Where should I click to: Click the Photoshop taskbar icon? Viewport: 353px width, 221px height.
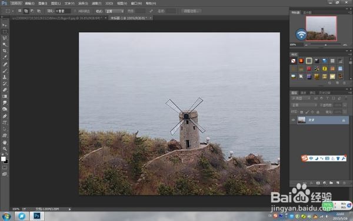click(36, 216)
